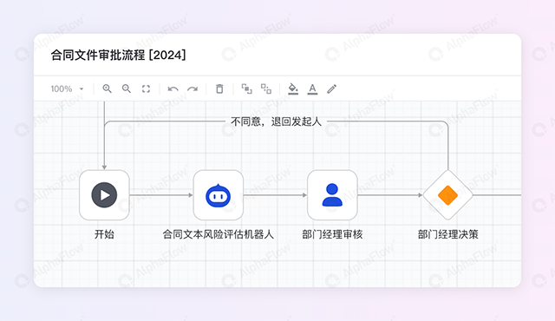
Task: Open the text color tool
Action: pos(312,88)
